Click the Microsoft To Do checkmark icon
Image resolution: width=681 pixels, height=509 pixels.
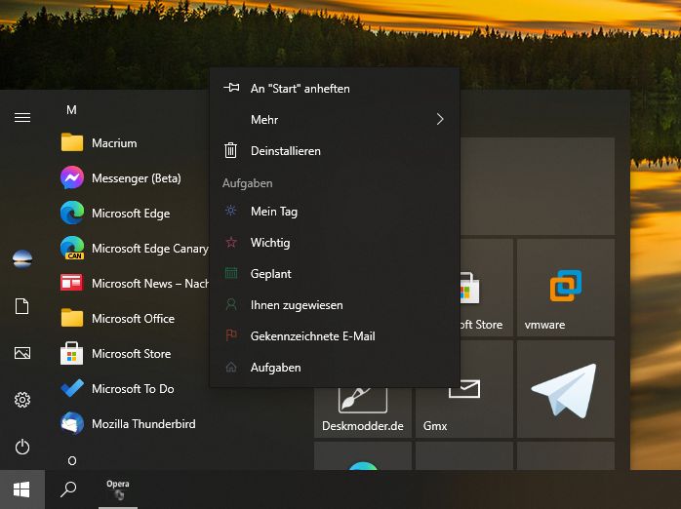coord(72,388)
